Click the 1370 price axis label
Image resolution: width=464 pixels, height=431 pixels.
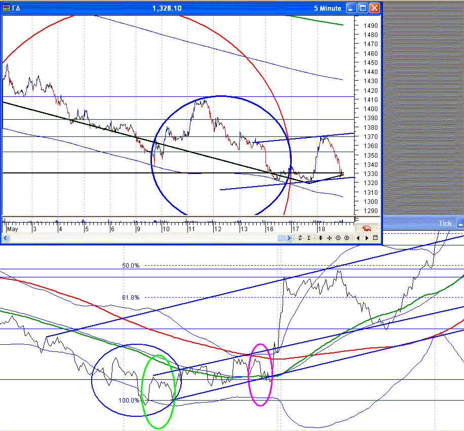pyautogui.click(x=370, y=137)
